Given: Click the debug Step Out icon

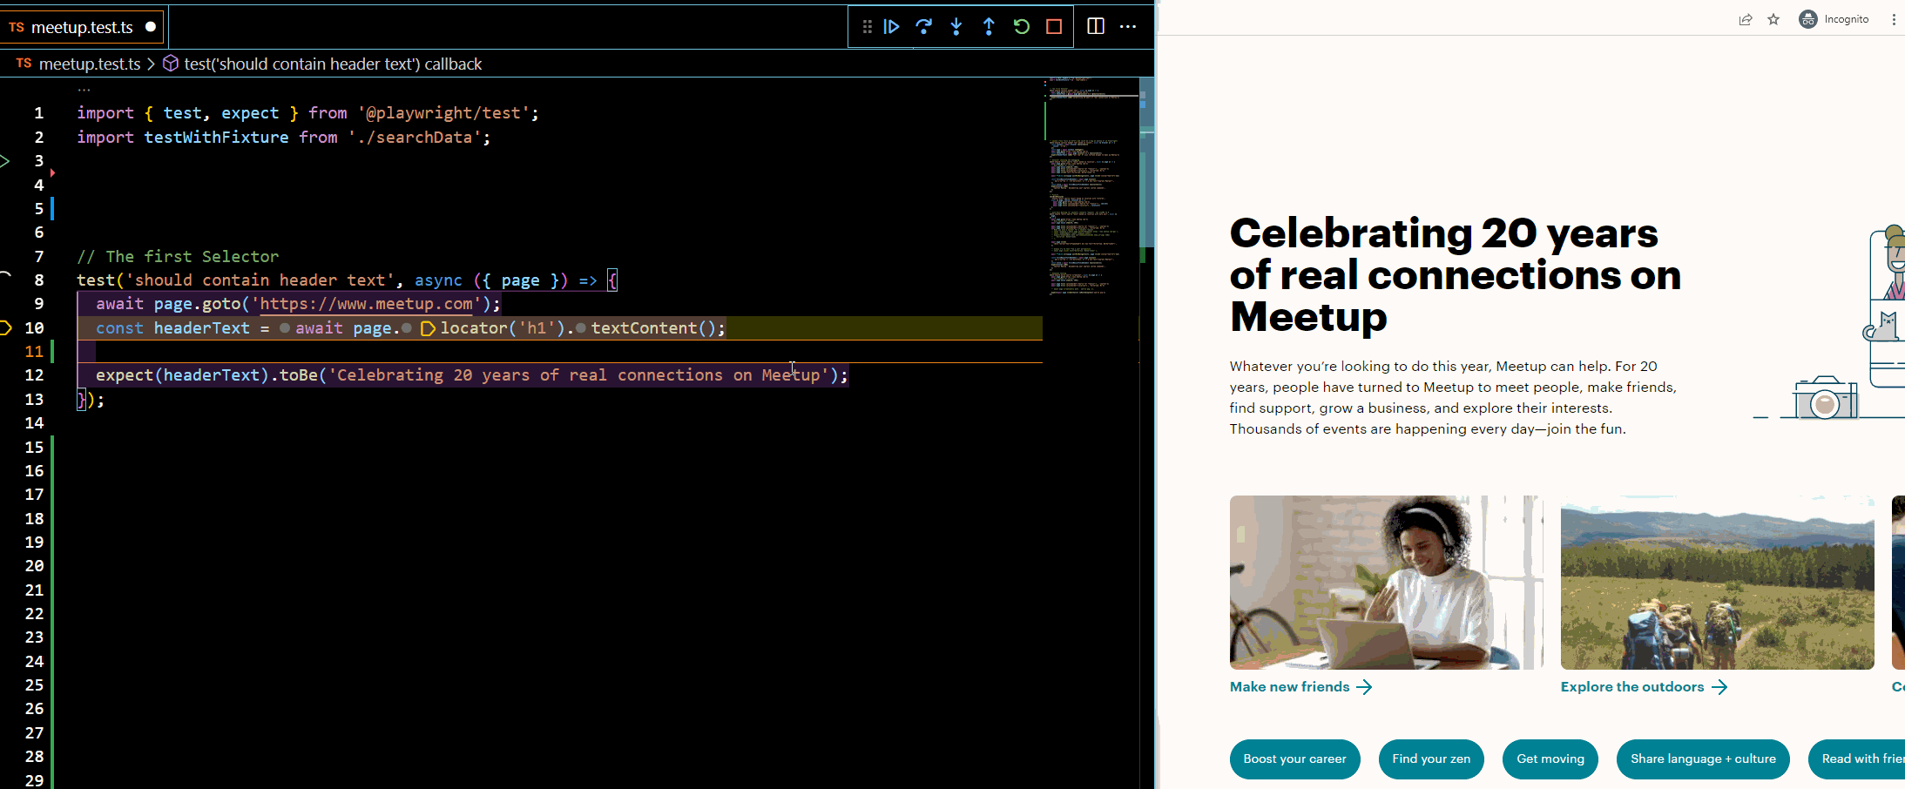Looking at the screenshot, I should pyautogui.click(x=989, y=27).
